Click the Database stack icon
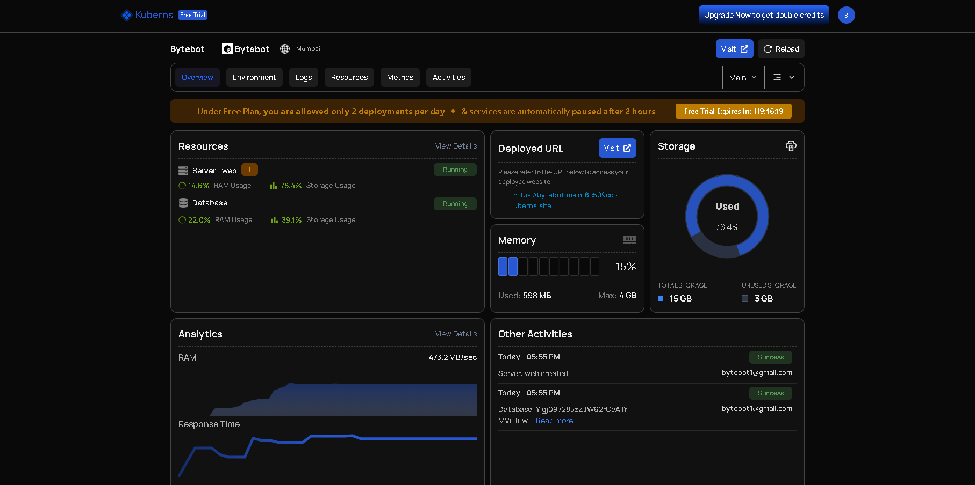 (183, 203)
